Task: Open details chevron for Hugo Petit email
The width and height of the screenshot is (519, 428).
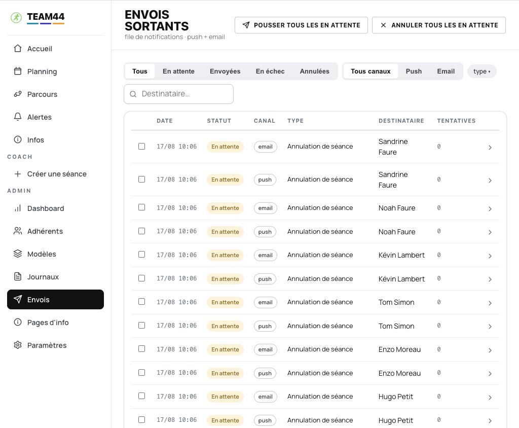Action: [x=490, y=398]
